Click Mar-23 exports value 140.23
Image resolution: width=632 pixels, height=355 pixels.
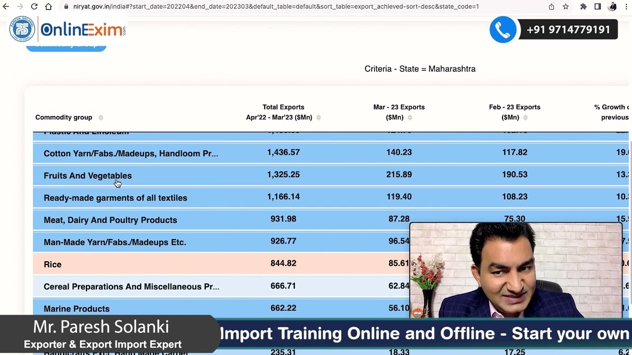399,152
